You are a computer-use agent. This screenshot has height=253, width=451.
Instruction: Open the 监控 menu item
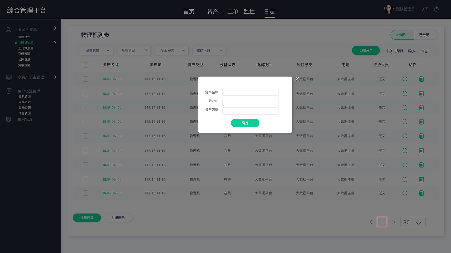pos(249,11)
